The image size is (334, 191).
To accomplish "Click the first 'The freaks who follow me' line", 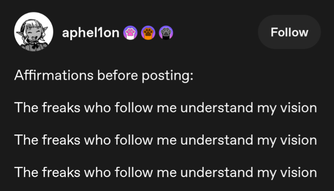I will coord(165,108).
